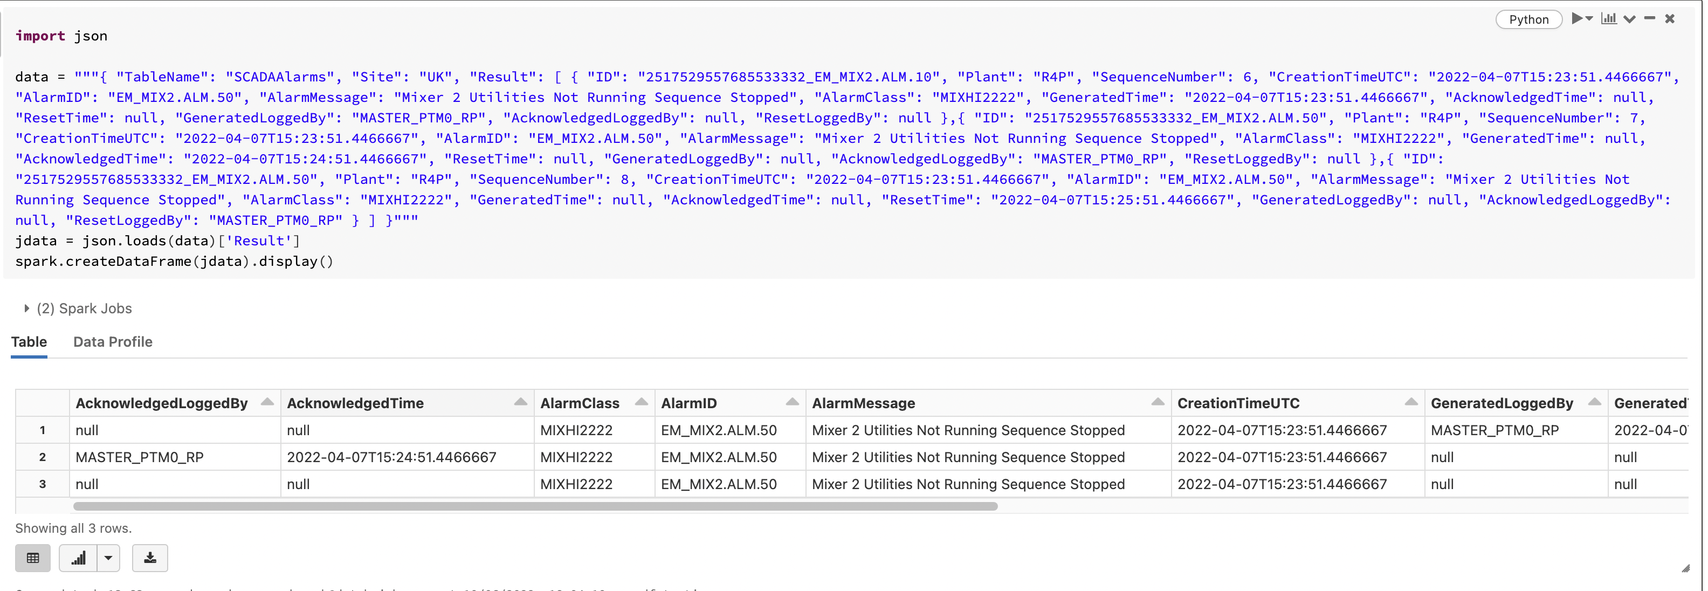Download results with the download icon

point(150,558)
